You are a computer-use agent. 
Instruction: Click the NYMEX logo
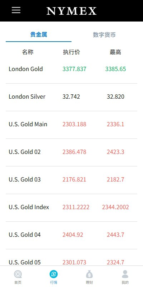(x=71, y=11)
